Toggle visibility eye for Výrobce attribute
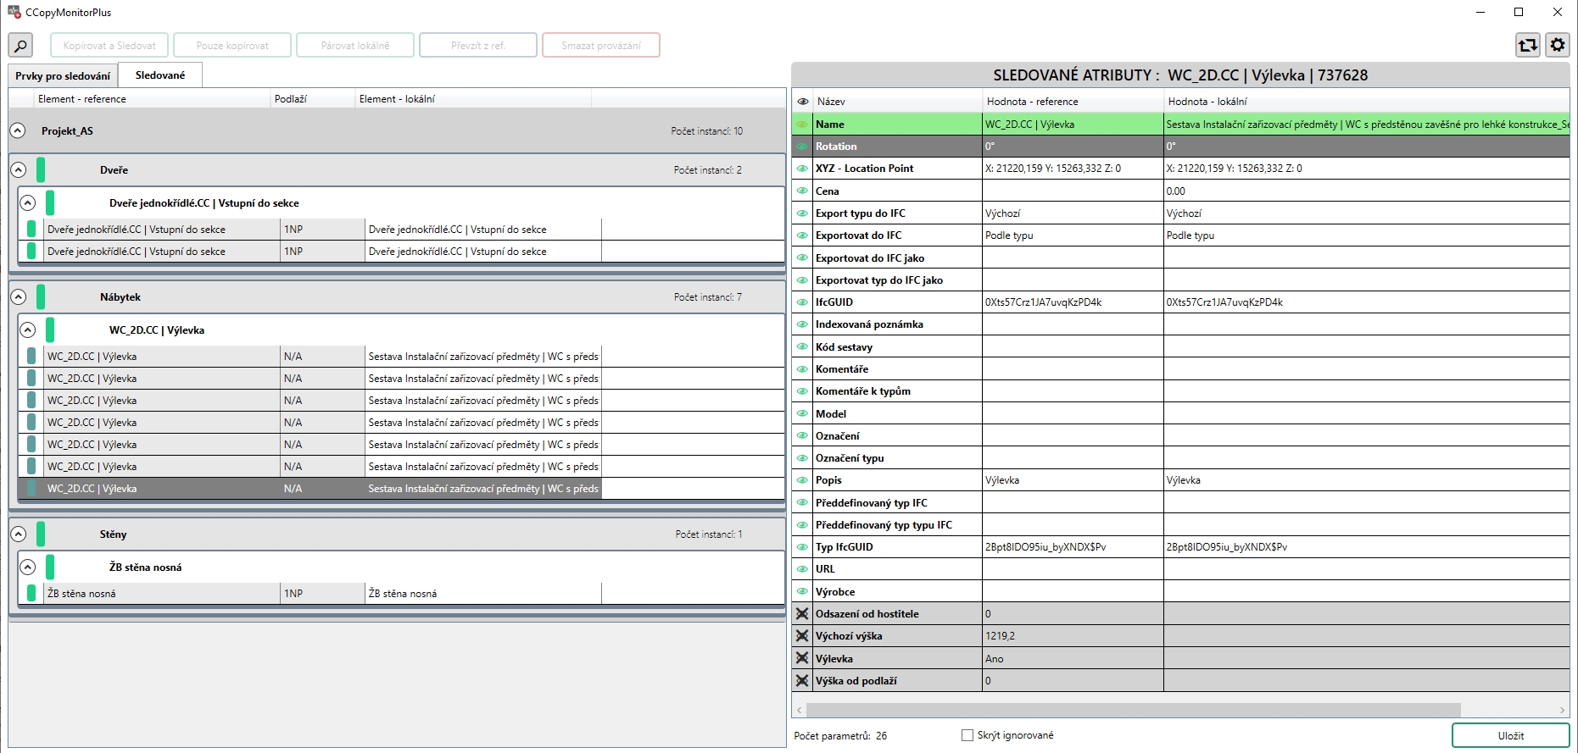The height and width of the screenshot is (753, 1578). click(x=802, y=591)
